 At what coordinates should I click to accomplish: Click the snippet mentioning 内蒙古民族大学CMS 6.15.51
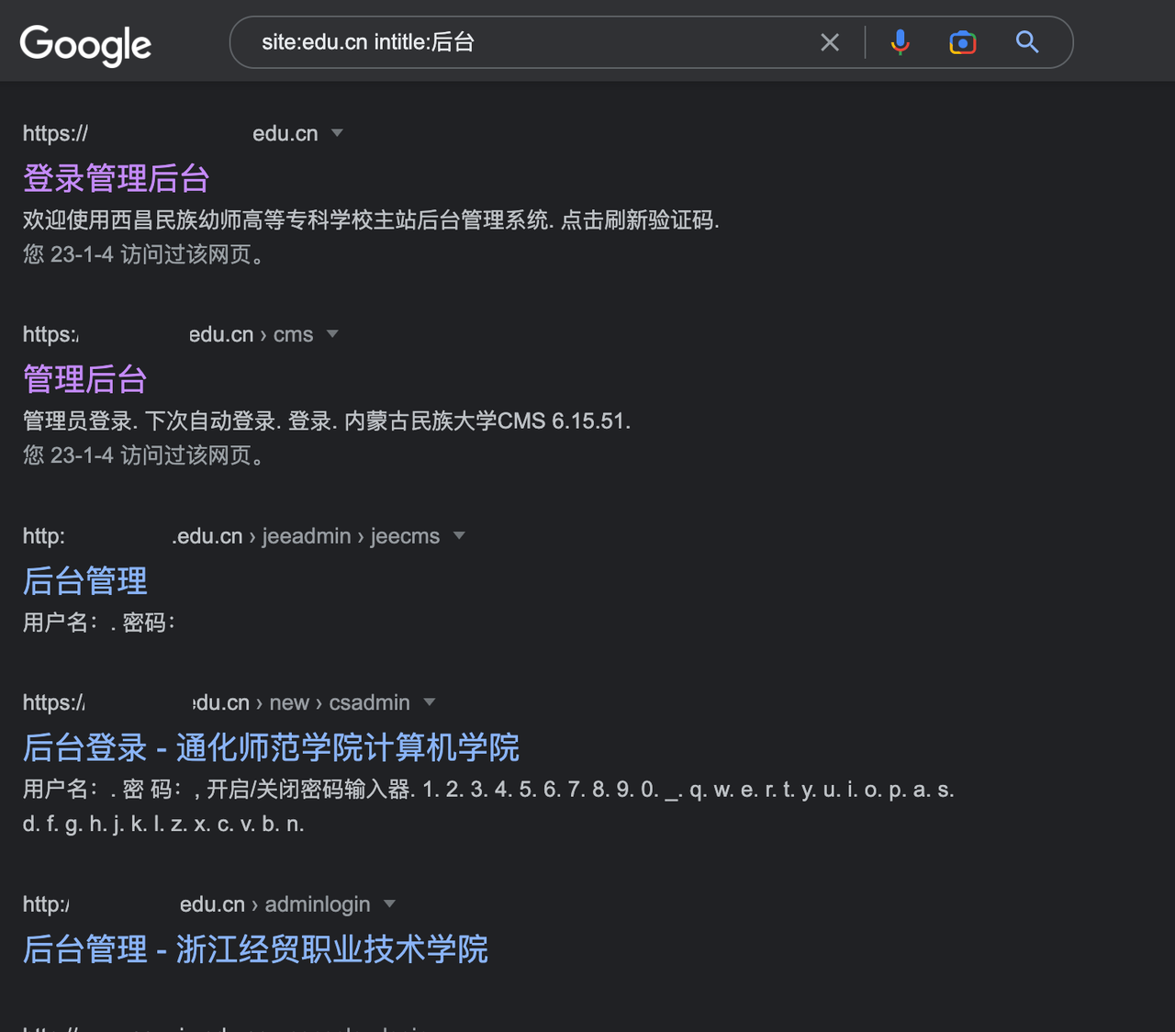click(327, 421)
